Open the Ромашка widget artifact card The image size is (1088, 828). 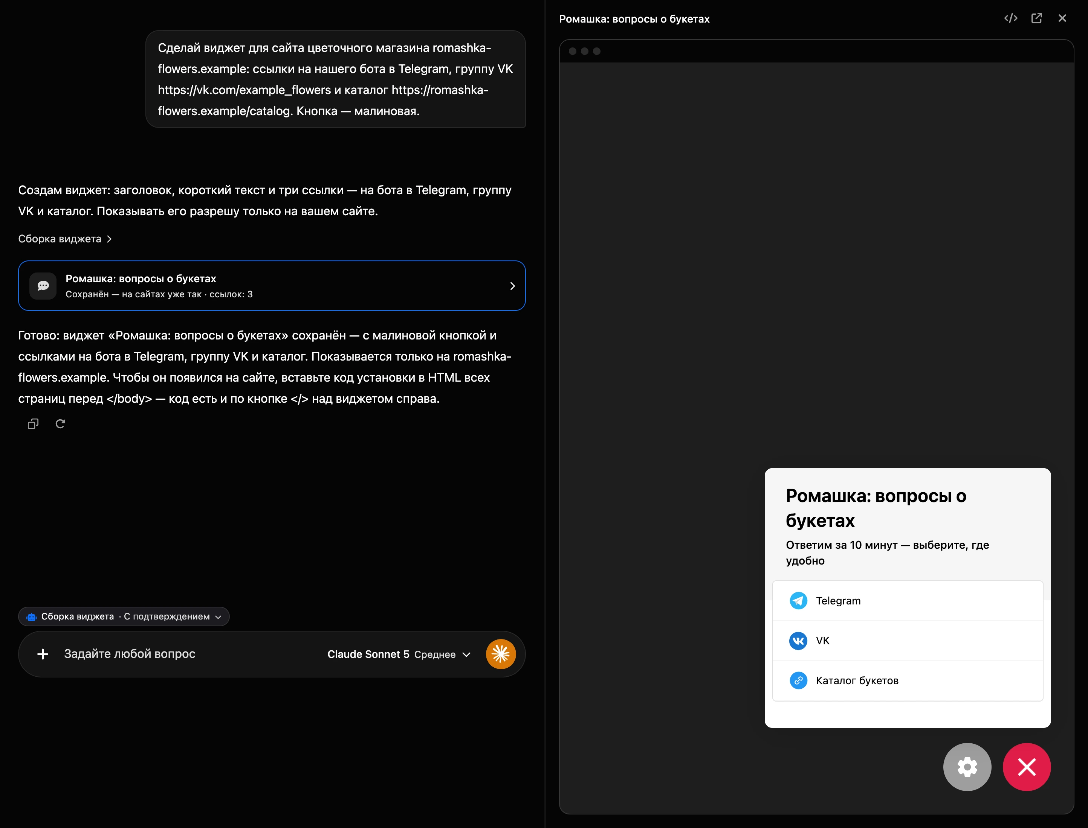tap(272, 286)
